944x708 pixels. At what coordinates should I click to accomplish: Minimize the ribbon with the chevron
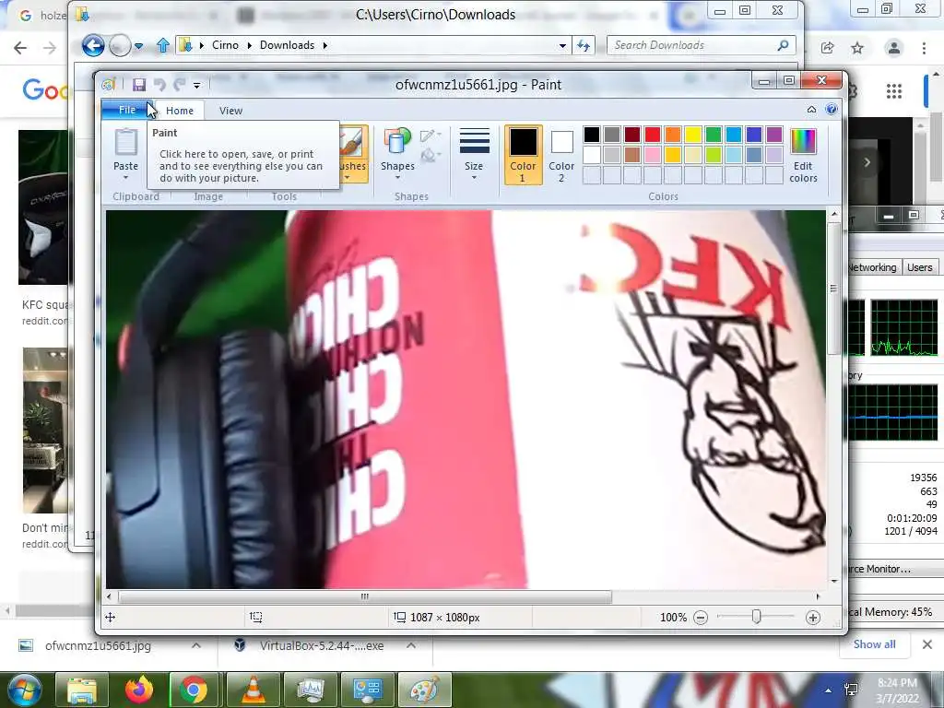(811, 110)
